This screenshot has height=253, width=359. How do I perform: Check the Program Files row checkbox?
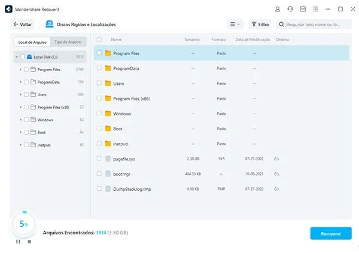(99, 53)
